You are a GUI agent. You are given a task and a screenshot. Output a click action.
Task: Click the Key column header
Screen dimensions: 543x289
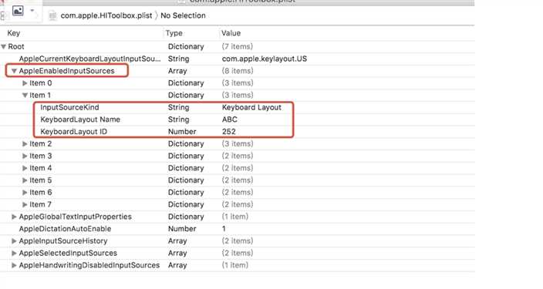pyautogui.click(x=14, y=33)
